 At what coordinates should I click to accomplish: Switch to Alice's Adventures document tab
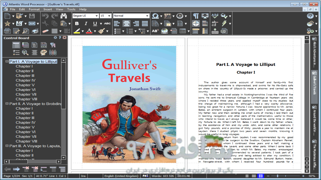coord(314,52)
